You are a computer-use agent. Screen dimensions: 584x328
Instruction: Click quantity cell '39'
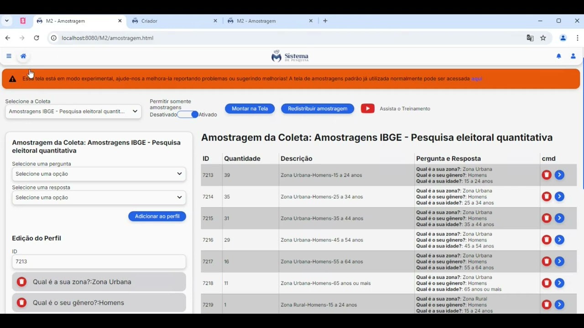pos(227,175)
